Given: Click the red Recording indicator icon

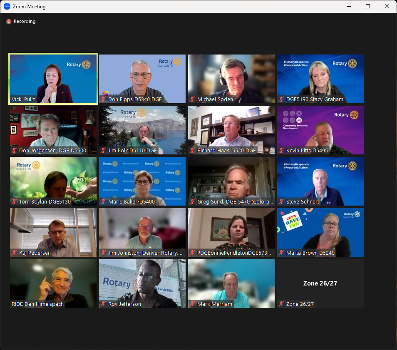Looking at the screenshot, I should tap(8, 21).
